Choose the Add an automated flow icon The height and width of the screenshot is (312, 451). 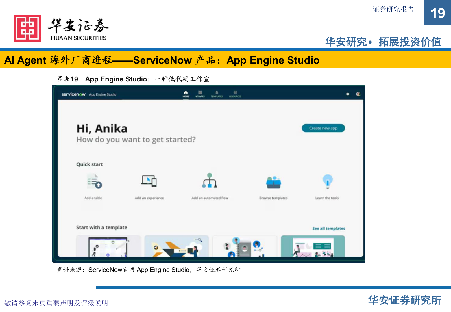(210, 181)
